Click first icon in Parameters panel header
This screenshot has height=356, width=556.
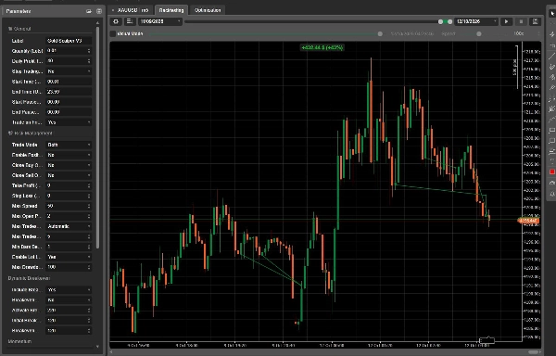click(89, 11)
